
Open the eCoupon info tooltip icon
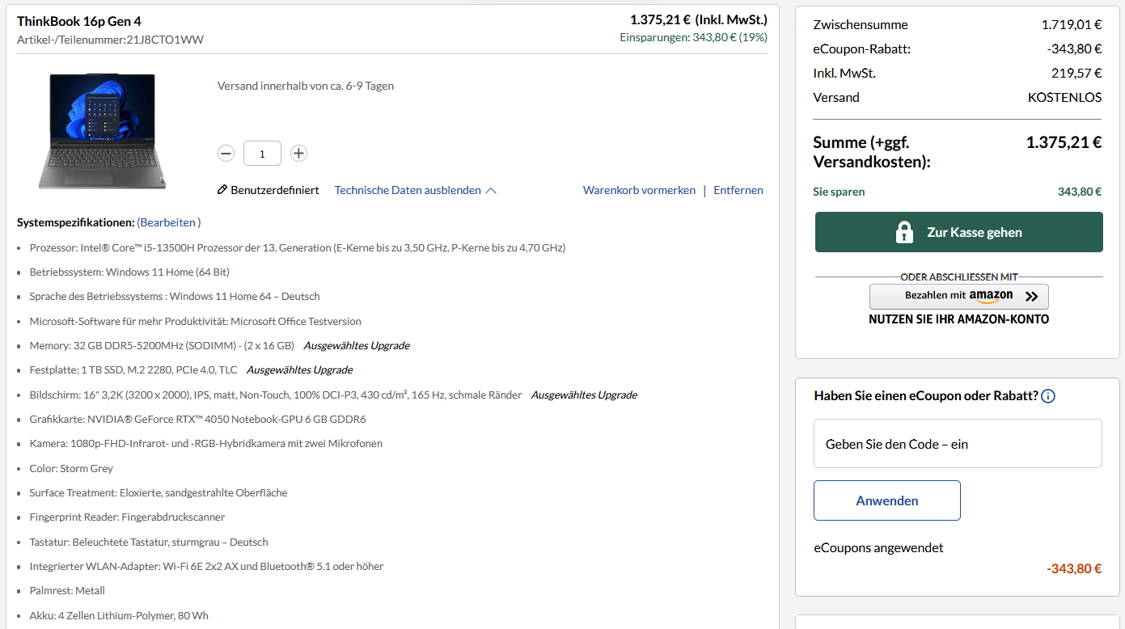pyautogui.click(x=1048, y=396)
